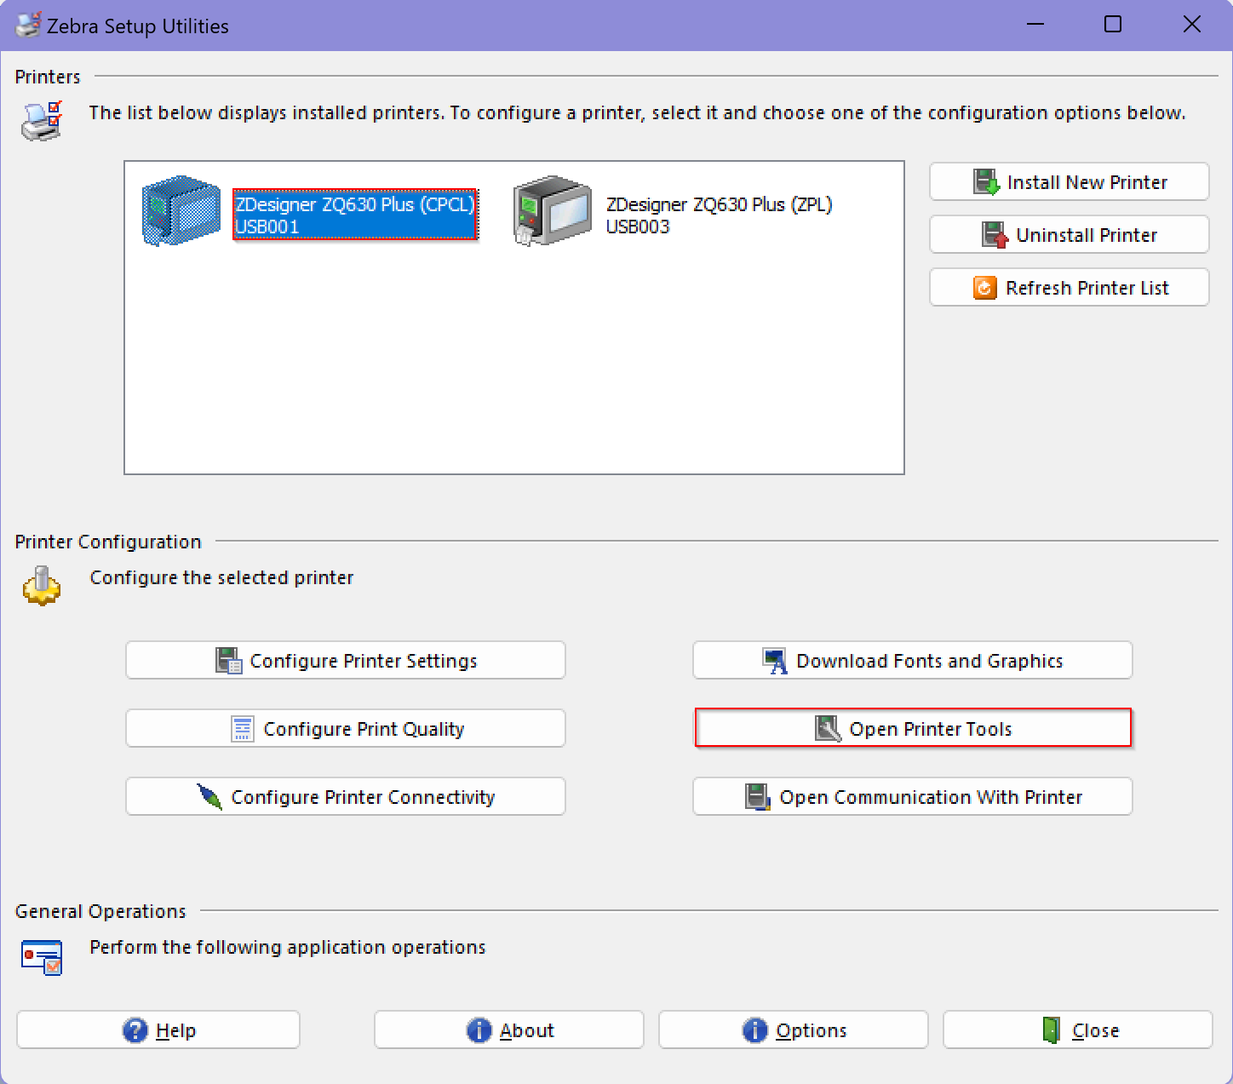Select the ZDesigner ZQ630 Plus (CPCL) printer
Screen dimensions: 1233x1084
[x=355, y=215]
